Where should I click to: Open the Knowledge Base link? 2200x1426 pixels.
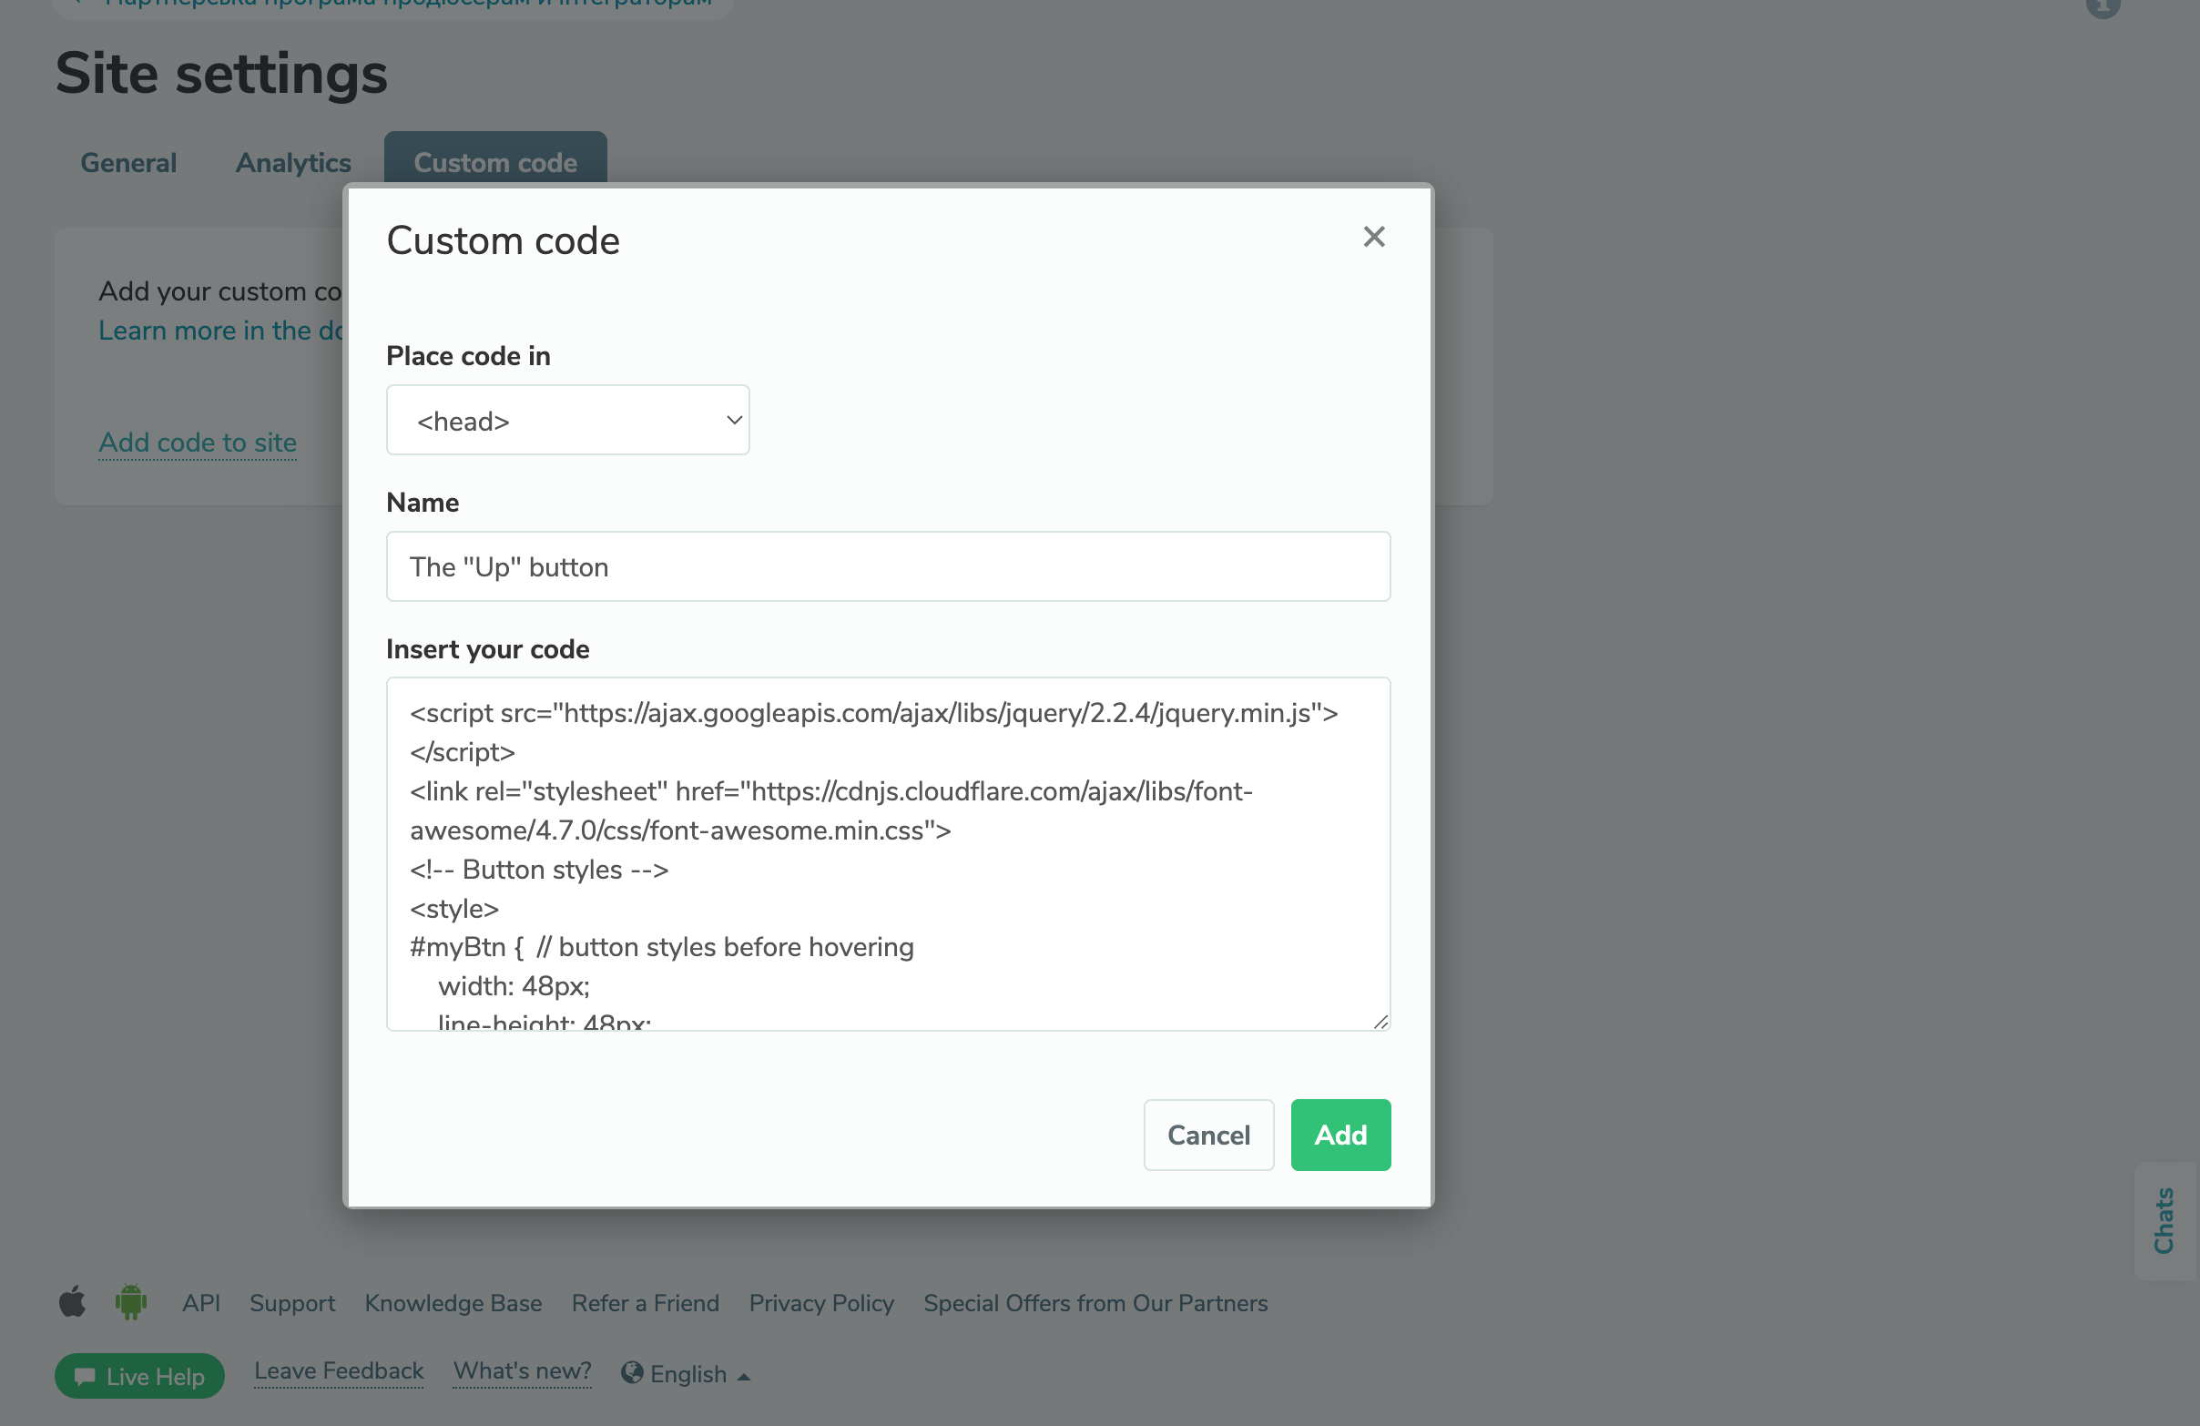[453, 1303]
